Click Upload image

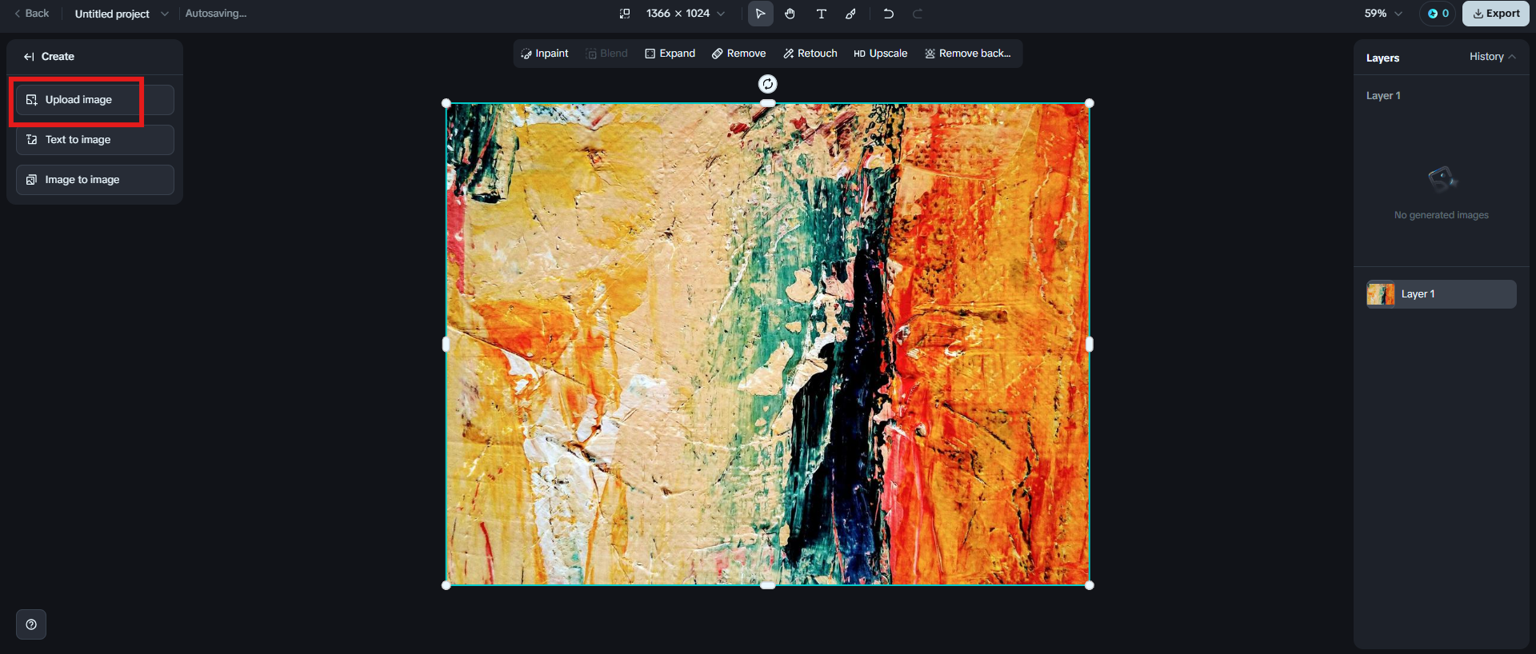[94, 100]
